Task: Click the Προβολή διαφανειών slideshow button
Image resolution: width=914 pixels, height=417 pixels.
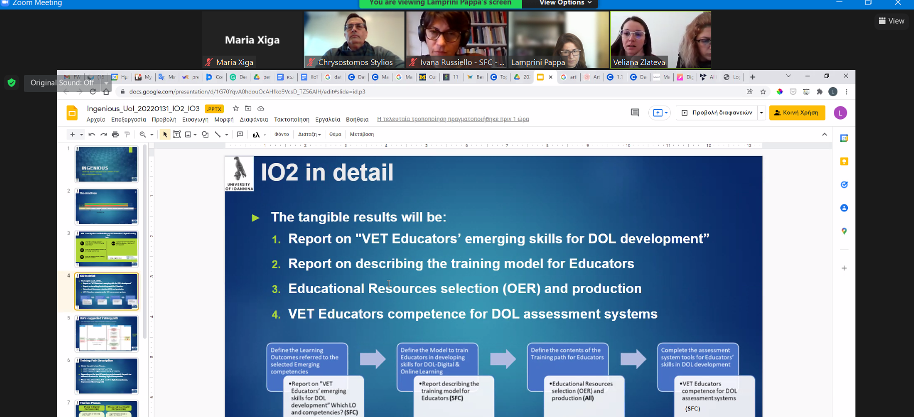Action: click(717, 113)
